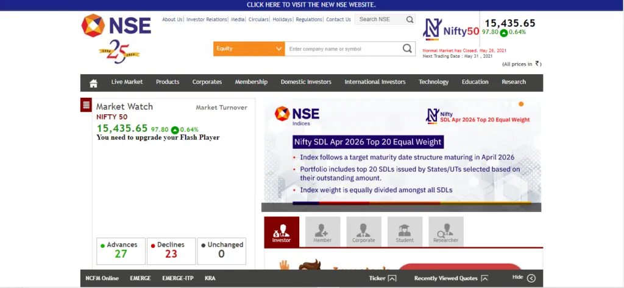Click the header 15,435.65 index value
624x288 pixels.
[510, 24]
